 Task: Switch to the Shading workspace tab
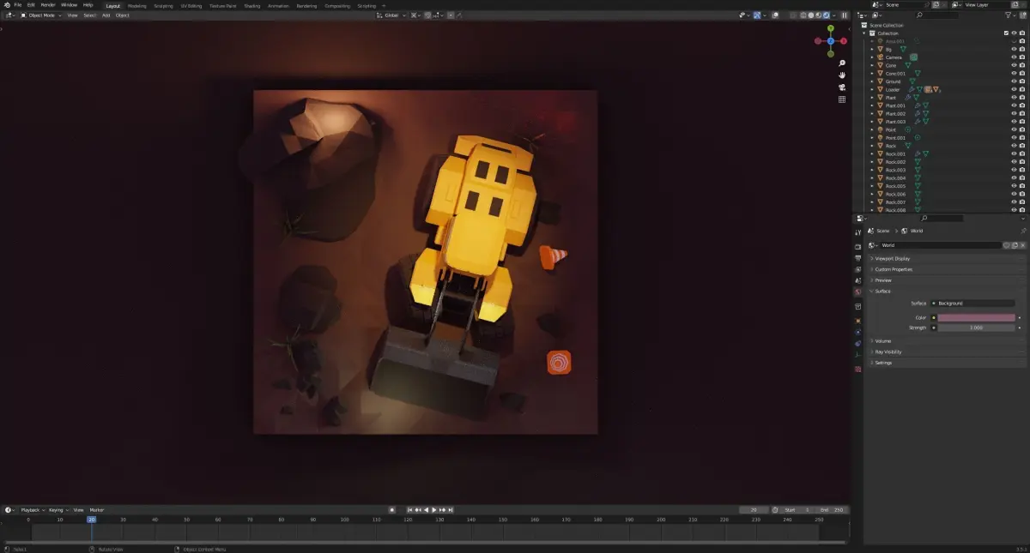point(251,6)
